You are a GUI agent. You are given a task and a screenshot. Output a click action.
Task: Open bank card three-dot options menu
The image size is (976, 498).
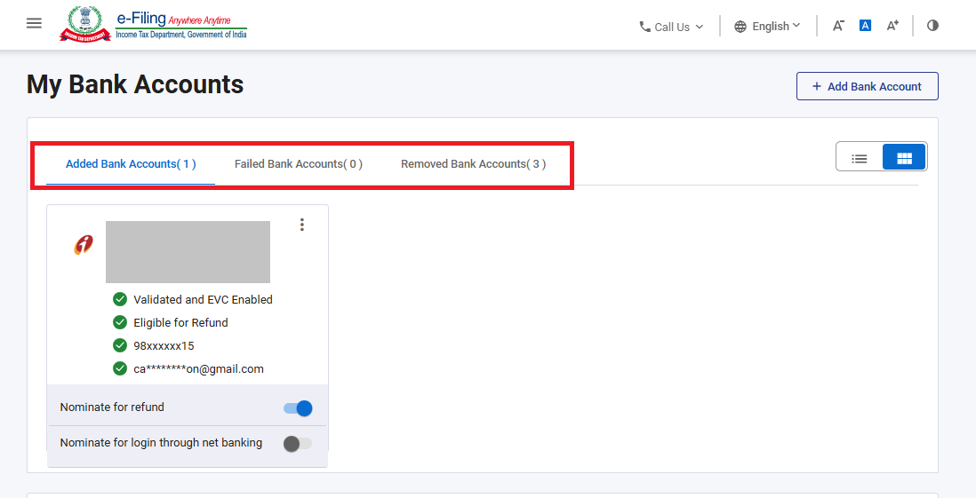tap(302, 225)
